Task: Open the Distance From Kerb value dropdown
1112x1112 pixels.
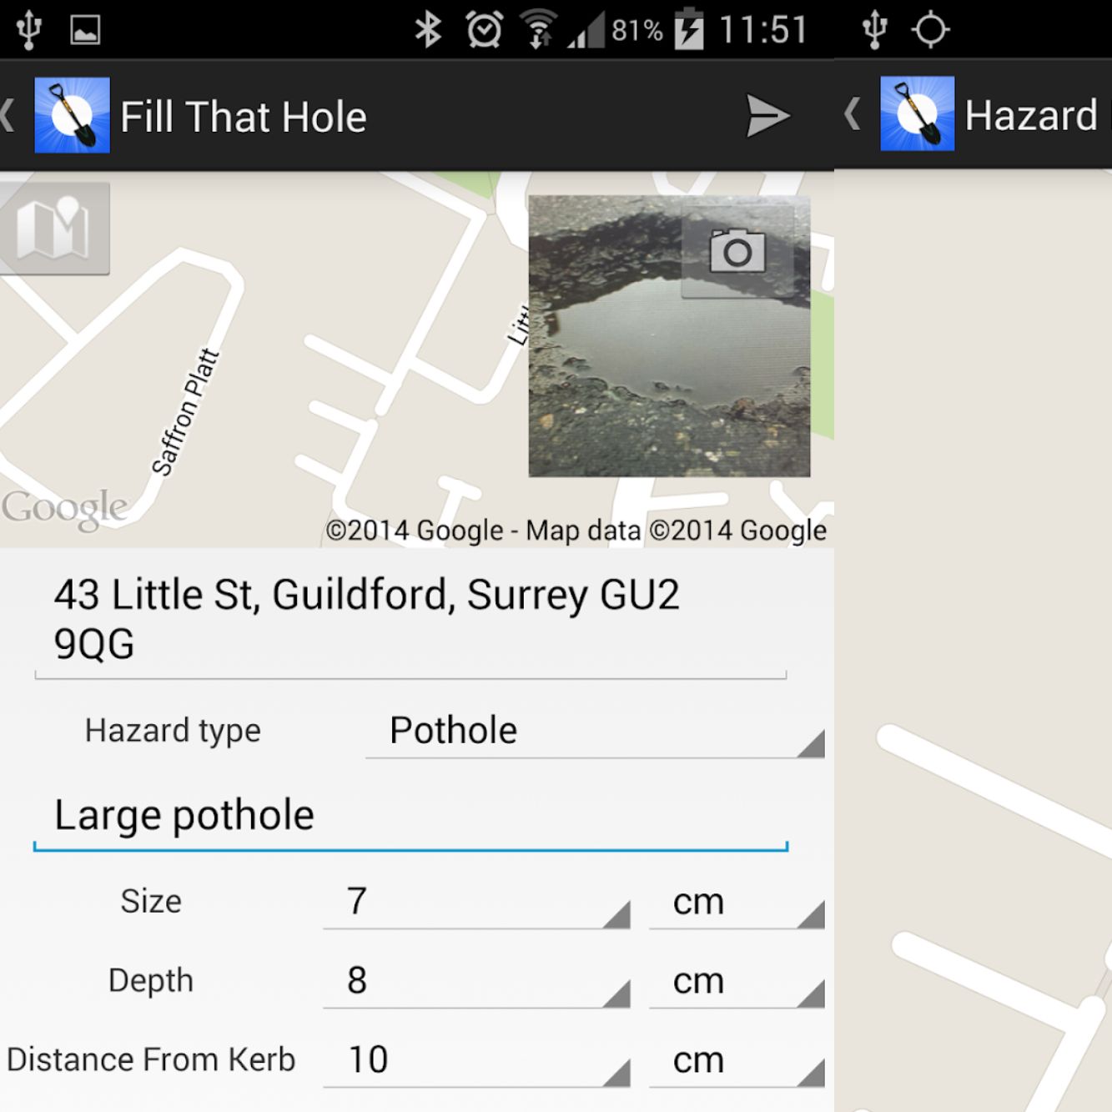Action: (x=475, y=1060)
